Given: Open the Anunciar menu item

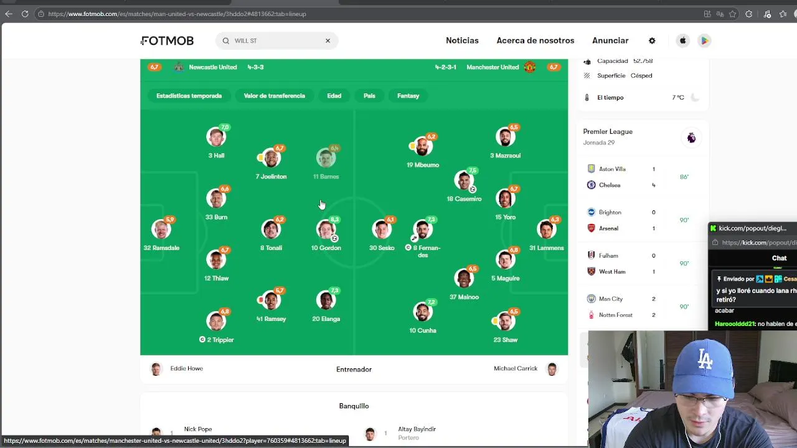Looking at the screenshot, I should point(610,40).
